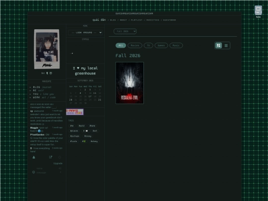
Task: Select the #pickups tag
Action: pos(74,136)
